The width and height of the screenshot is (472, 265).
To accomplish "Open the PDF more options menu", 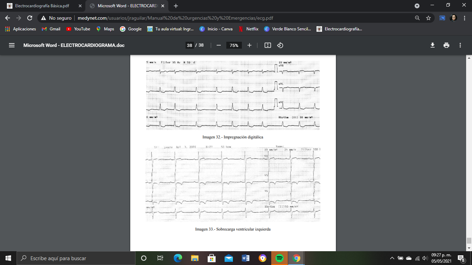I will click(460, 45).
